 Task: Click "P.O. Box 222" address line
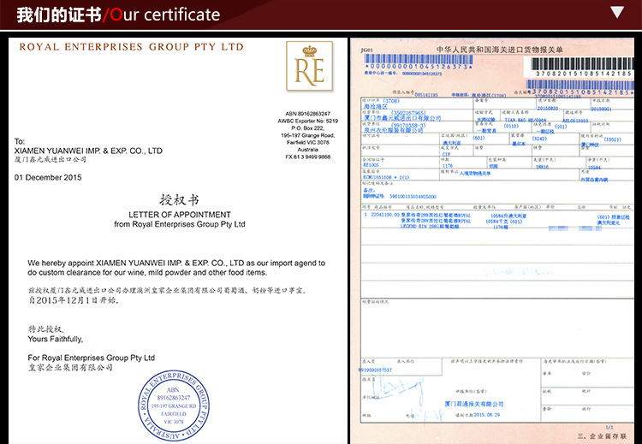308,128
